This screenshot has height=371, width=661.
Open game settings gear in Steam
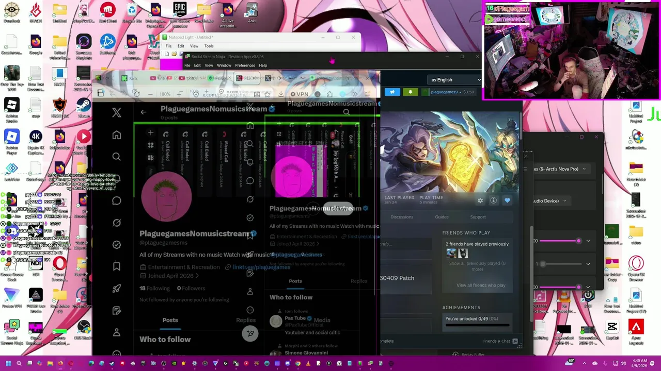pos(480,200)
